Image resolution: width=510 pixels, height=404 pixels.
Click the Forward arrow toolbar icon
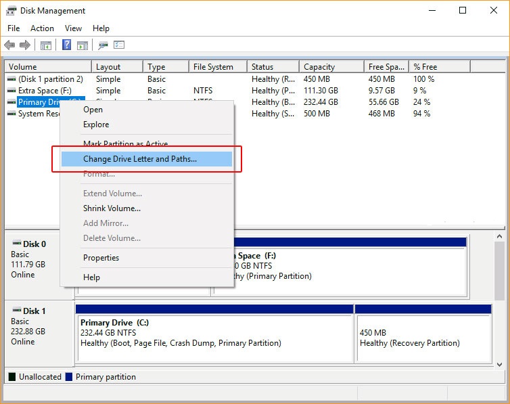(x=24, y=45)
